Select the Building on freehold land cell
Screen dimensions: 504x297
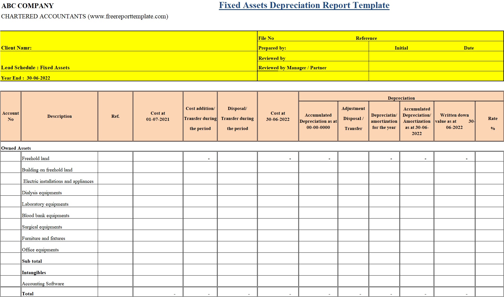tap(60, 167)
